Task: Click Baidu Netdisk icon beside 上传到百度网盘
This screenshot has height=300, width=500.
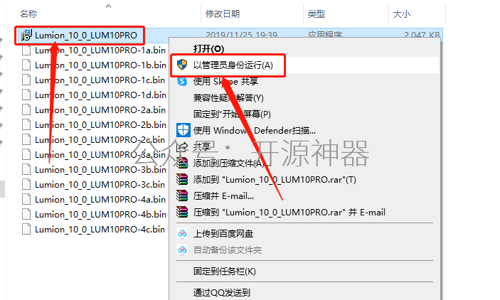Action: pos(182,234)
